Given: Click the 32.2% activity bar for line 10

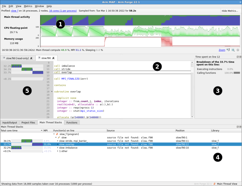Looking at the screenshot, I should [27, 66].
